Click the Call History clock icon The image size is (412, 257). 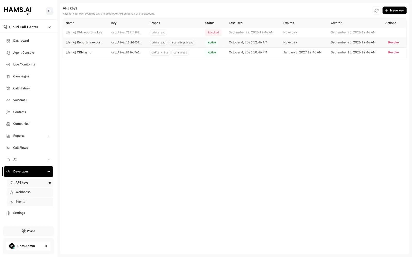point(8,88)
